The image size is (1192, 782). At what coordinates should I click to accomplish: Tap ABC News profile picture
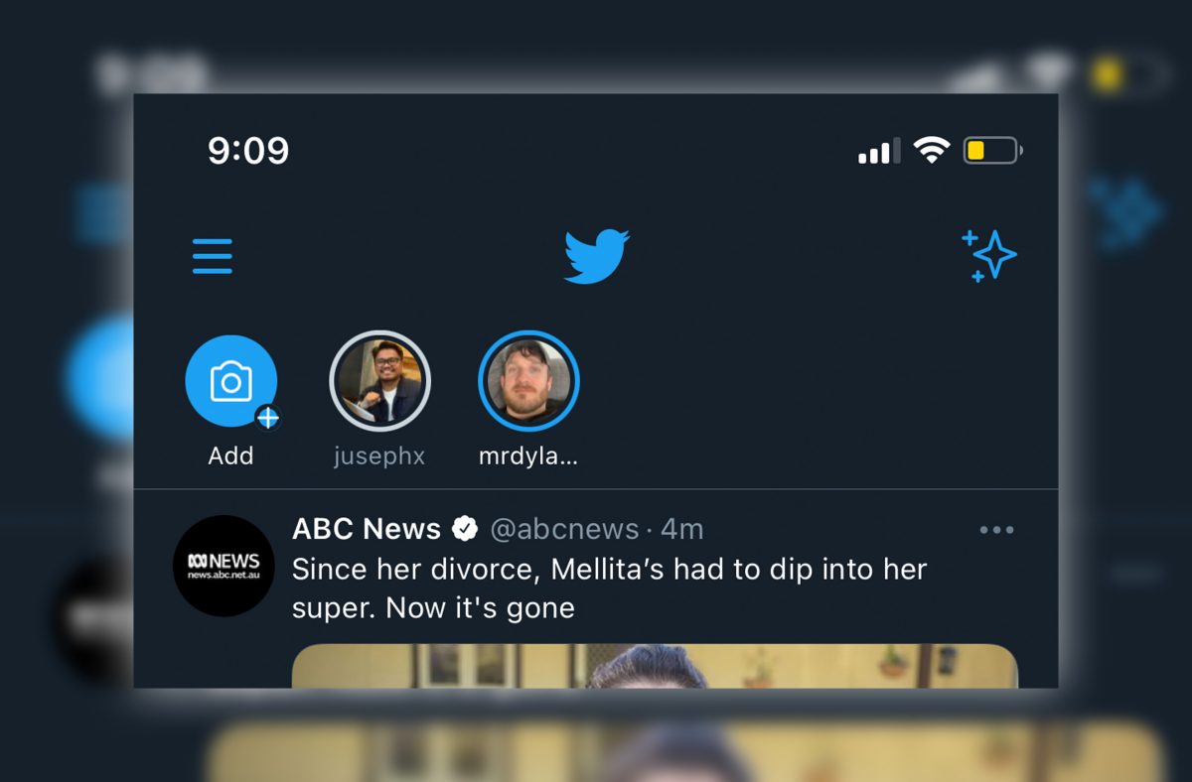click(223, 566)
